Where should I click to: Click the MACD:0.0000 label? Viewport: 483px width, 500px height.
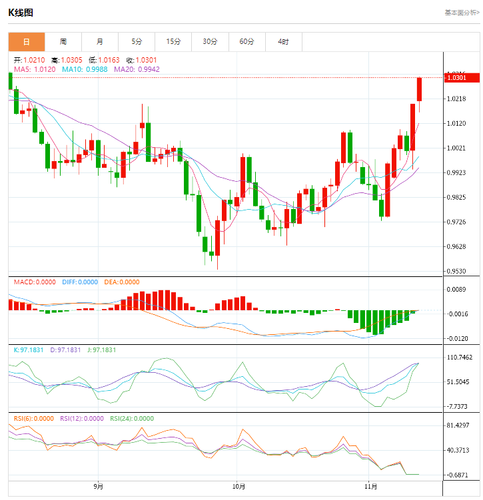[x=35, y=282]
